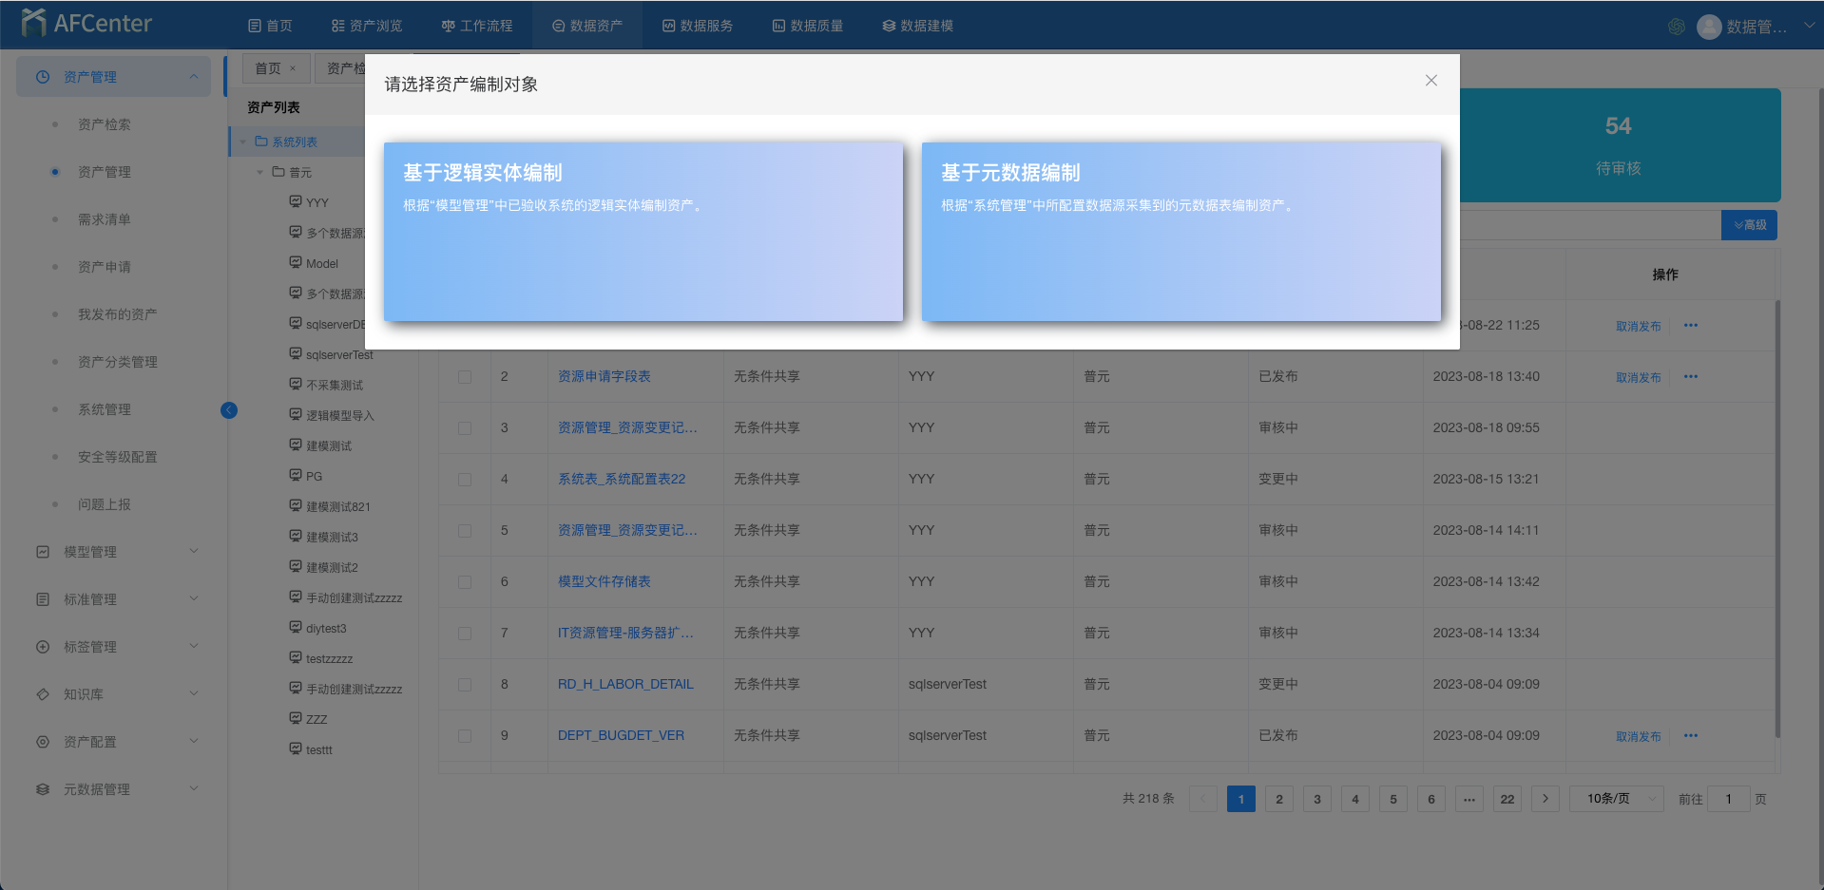Click the tag management plus icon
Viewport: 1824px width, 890px height.
43,647
